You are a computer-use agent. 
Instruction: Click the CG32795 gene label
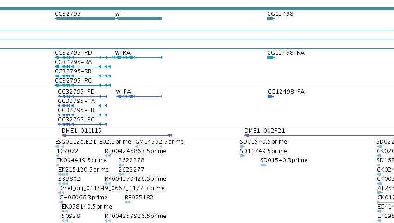tap(68, 14)
